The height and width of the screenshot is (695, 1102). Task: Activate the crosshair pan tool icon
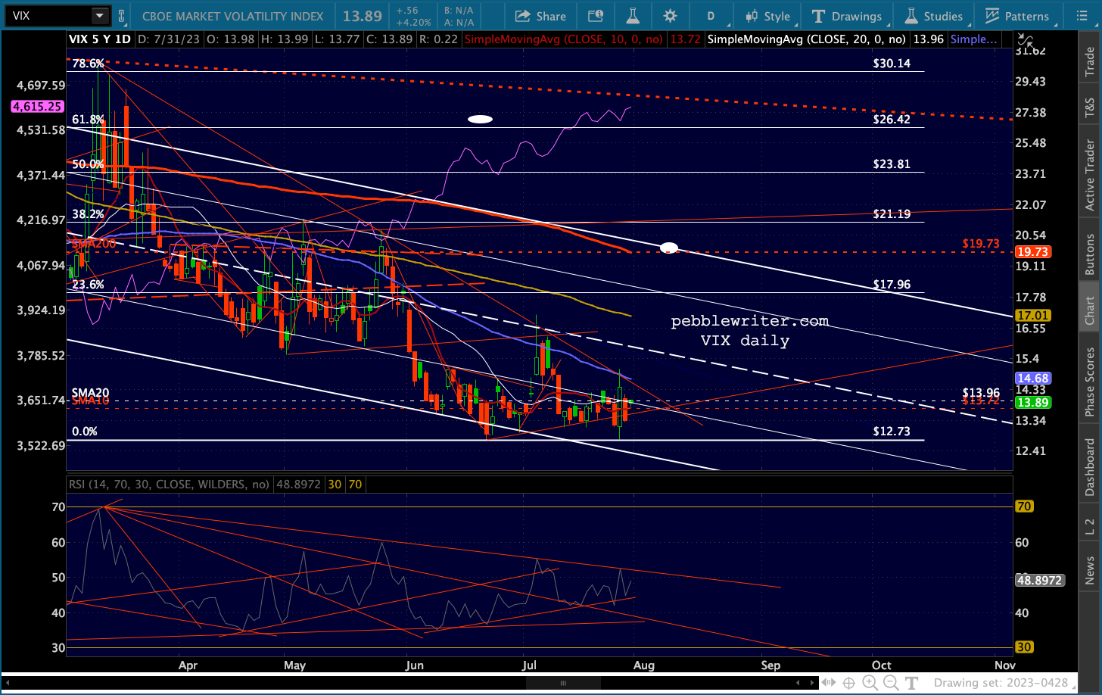[x=849, y=683]
